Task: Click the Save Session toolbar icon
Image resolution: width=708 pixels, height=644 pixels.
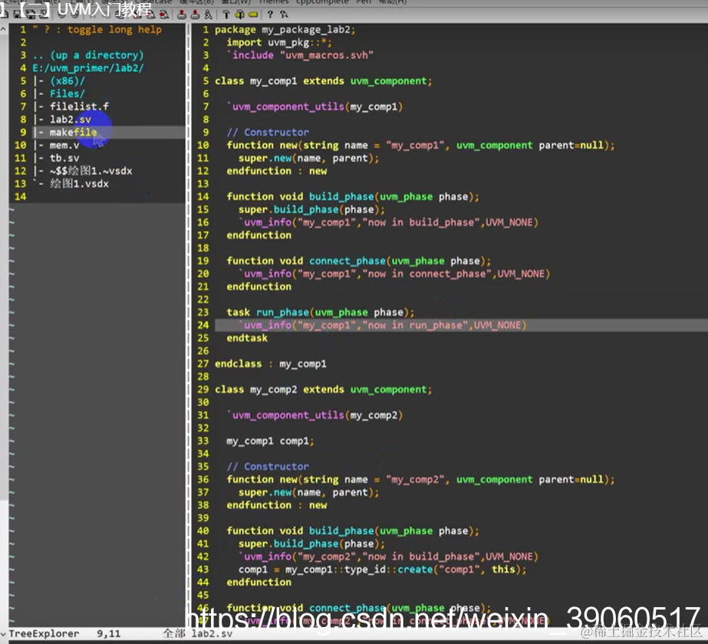Action: pos(195,15)
